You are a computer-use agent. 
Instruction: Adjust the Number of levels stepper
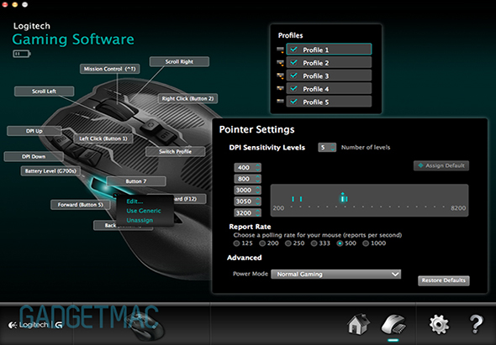point(332,147)
